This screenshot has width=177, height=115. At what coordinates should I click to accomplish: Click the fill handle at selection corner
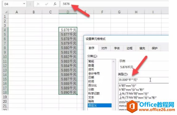77,94
